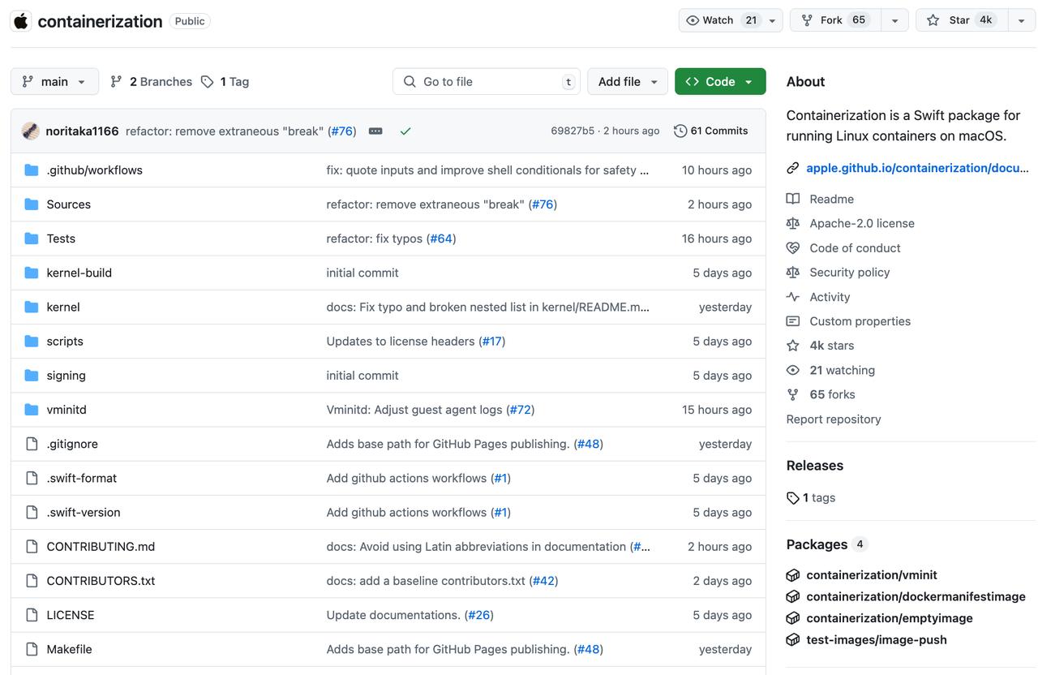This screenshot has width=1038, height=675.
Task: Open the Fork dropdown arrow
Action: (x=894, y=20)
